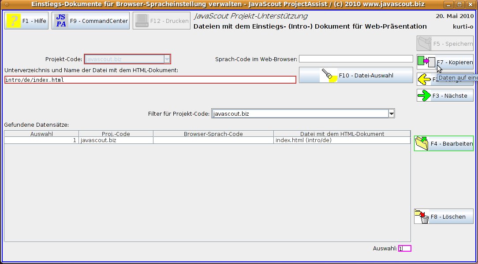Click the Auswahl number input field
This screenshot has width=478, height=264.
(404, 249)
